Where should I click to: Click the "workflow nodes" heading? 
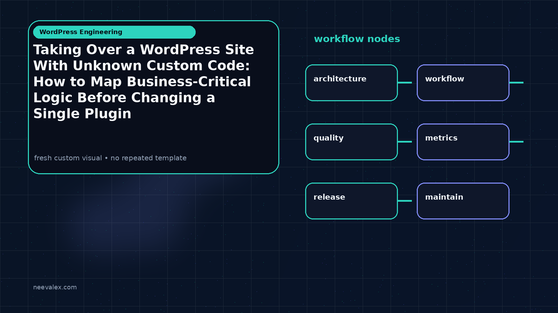(357, 39)
